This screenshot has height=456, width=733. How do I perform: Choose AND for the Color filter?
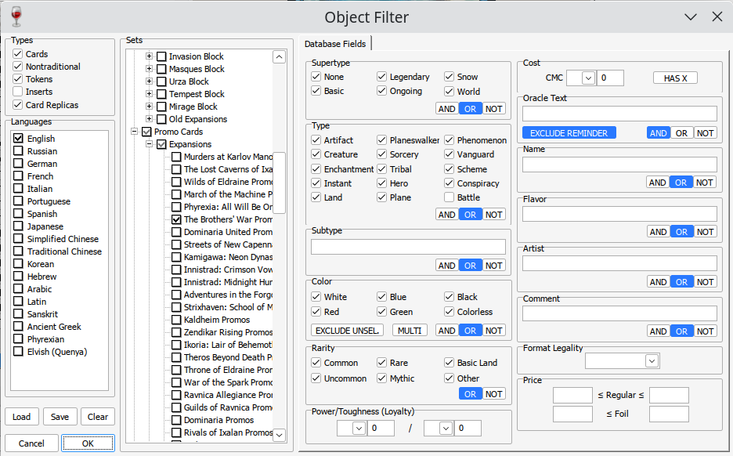point(446,331)
